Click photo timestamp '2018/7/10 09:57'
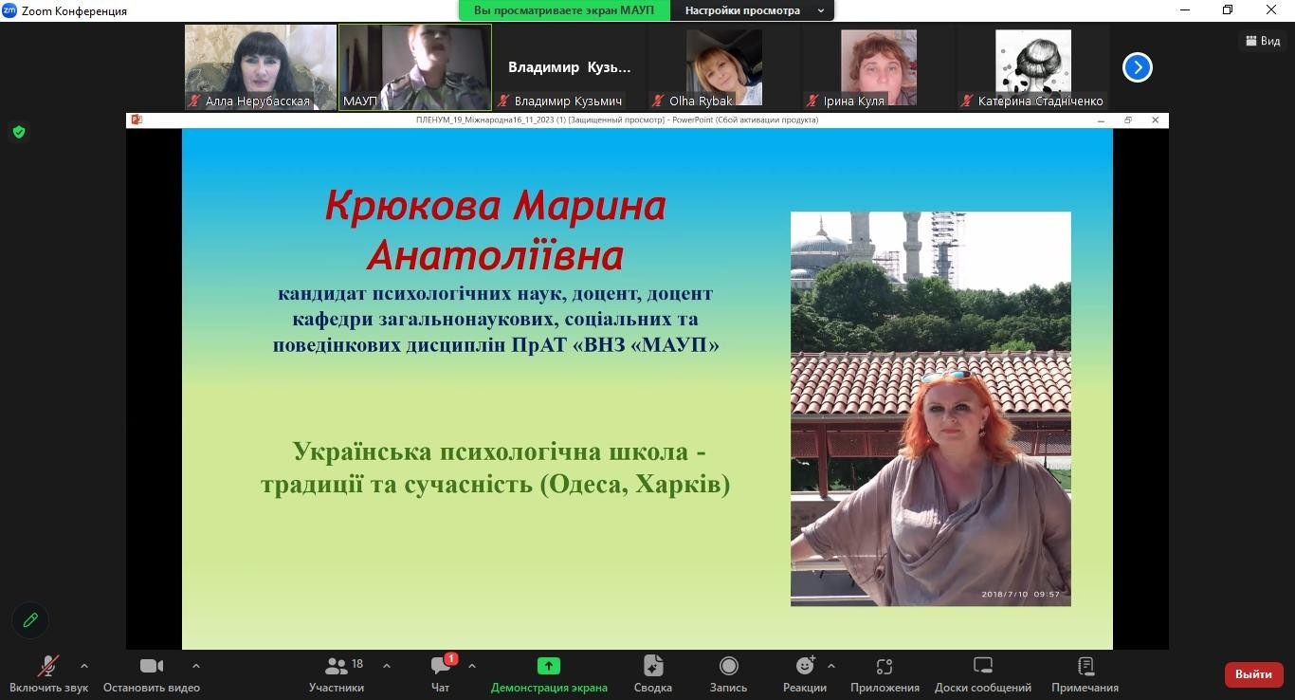 tap(1020, 595)
